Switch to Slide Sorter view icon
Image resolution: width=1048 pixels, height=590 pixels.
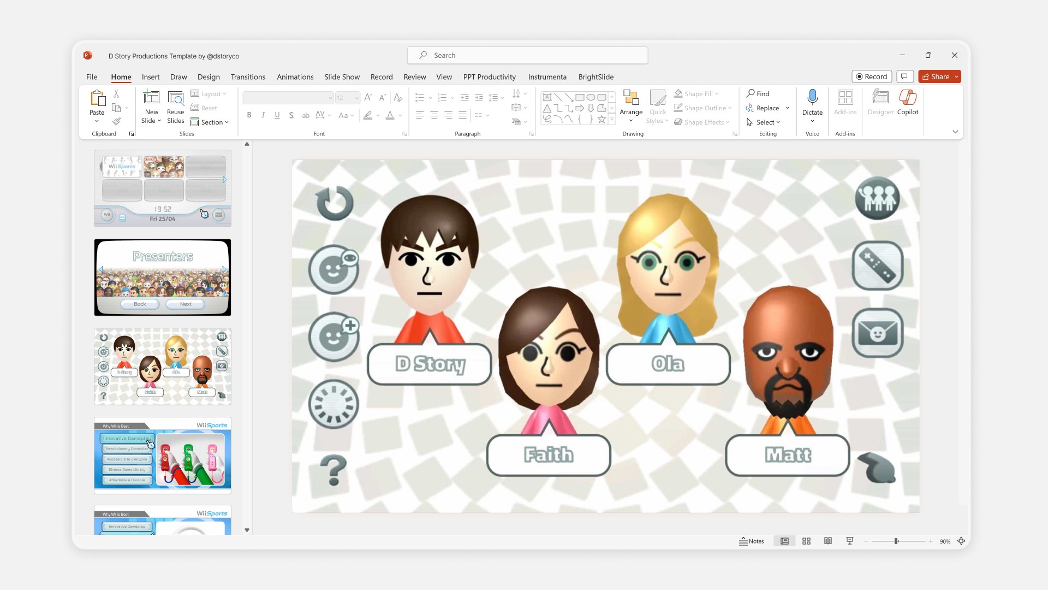pos(806,541)
